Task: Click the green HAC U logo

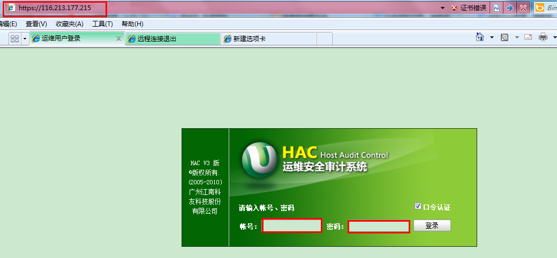Action: 259,160
